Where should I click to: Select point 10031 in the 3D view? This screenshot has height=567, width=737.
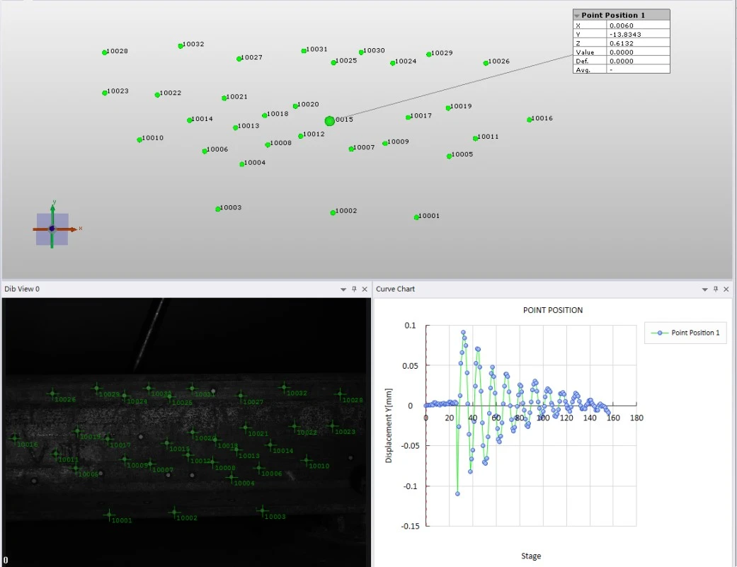[x=304, y=51]
